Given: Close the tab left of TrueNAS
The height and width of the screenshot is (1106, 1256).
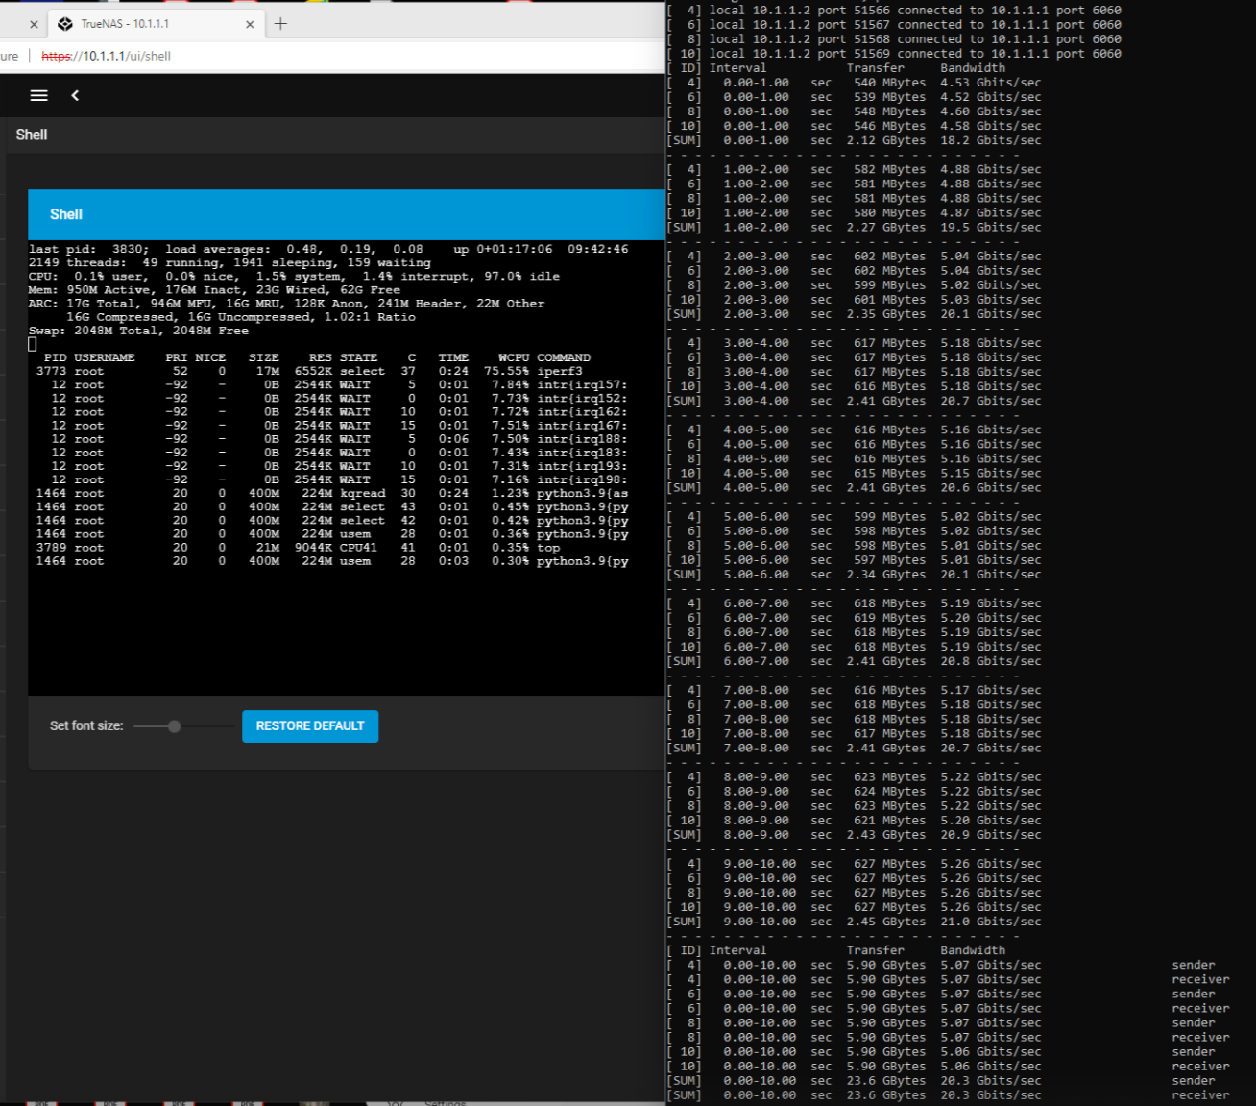Looking at the screenshot, I should tap(34, 24).
